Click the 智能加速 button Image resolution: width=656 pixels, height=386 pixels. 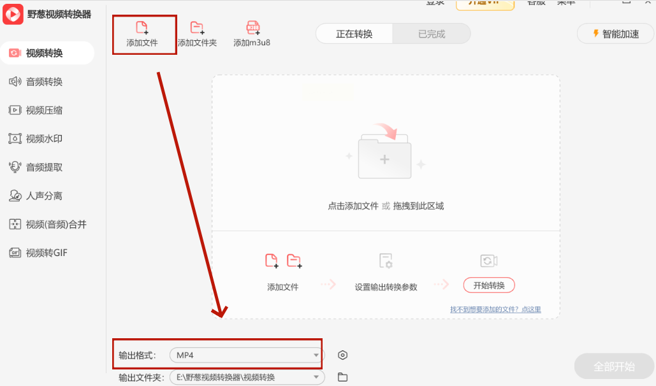[615, 34]
